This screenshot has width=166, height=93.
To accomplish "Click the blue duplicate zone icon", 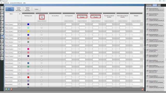I will (9, 89).
